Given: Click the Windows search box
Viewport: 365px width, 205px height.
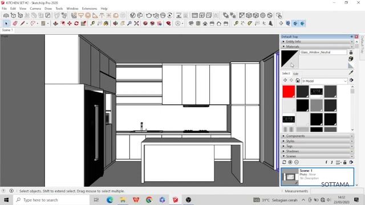Looking at the screenshot, I should [51, 200].
